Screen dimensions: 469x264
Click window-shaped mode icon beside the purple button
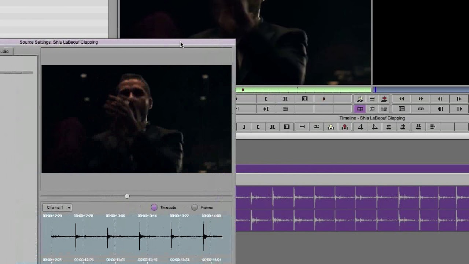pyautogui.click(x=372, y=109)
